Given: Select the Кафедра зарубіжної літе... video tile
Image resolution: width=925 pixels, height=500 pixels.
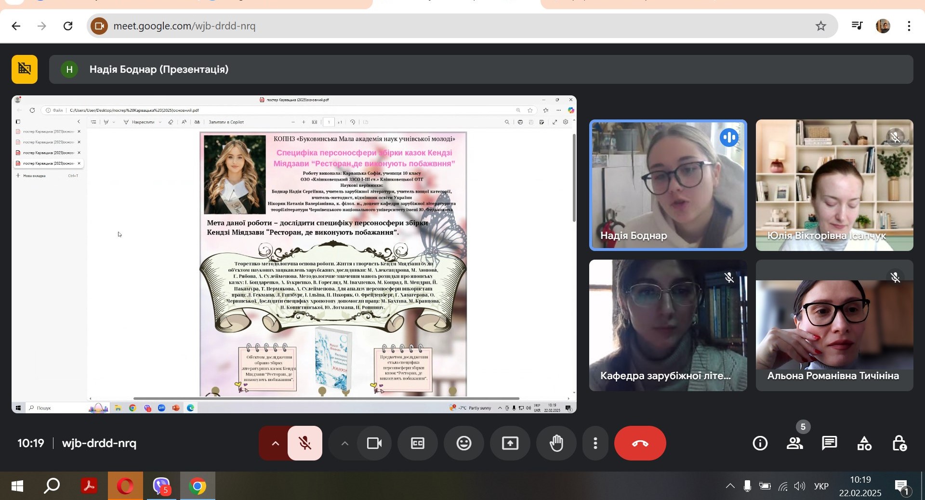Looking at the screenshot, I should (668, 326).
